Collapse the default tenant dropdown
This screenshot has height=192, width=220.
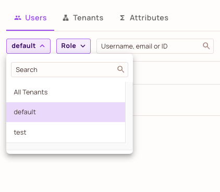pyautogui.click(x=28, y=46)
